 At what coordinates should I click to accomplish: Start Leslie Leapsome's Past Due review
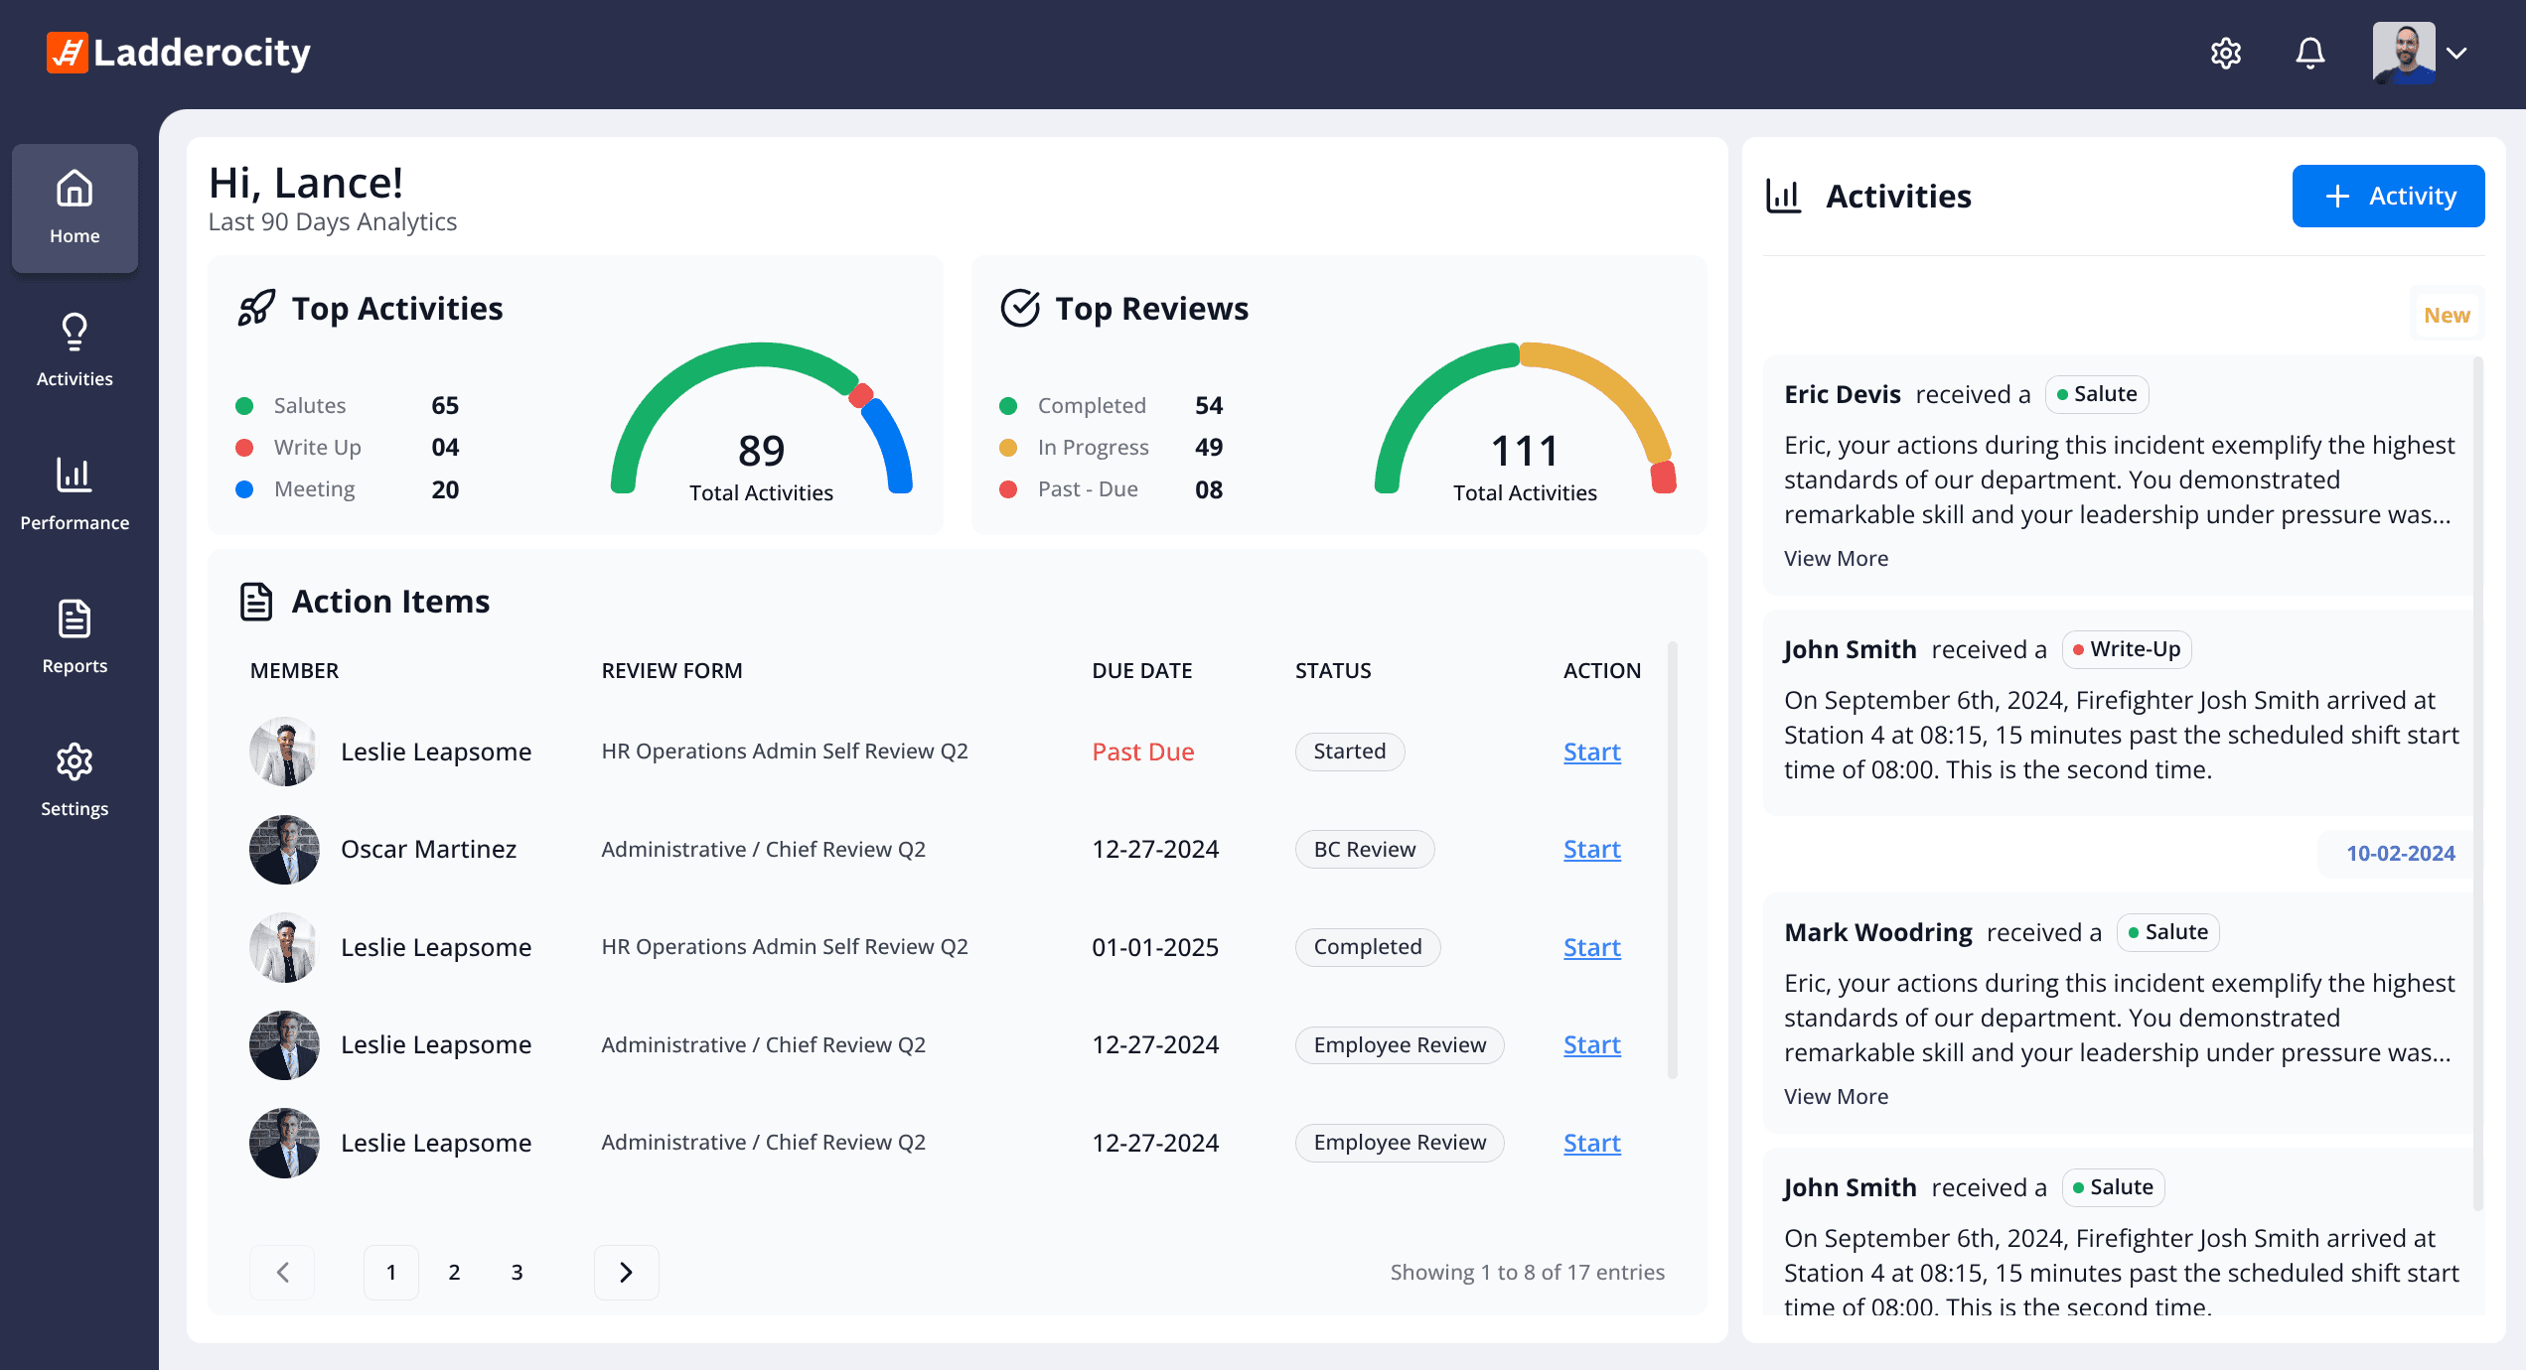pos(1591,753)
